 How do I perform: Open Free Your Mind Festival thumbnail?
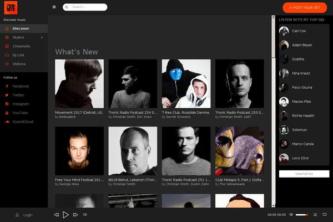(x=79, y=151)
